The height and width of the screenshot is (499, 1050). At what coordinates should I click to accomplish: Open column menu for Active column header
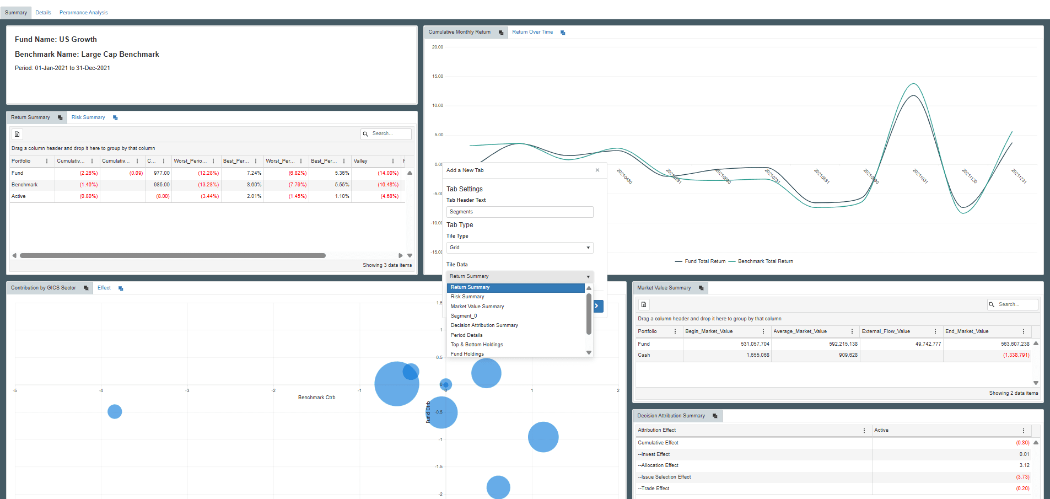tap(1024, 431)
